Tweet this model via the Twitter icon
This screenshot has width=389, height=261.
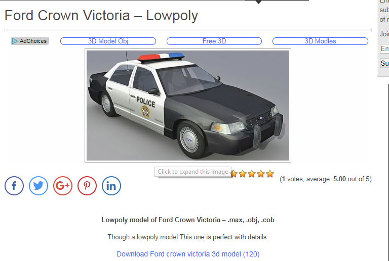pos(38,186)
